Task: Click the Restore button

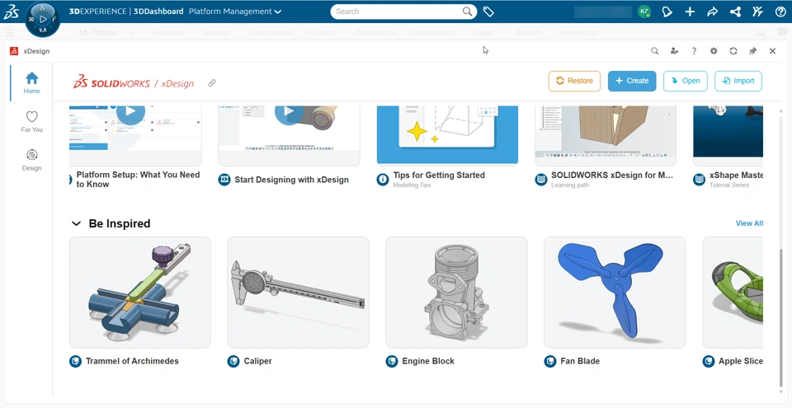Action: [574, 81]
